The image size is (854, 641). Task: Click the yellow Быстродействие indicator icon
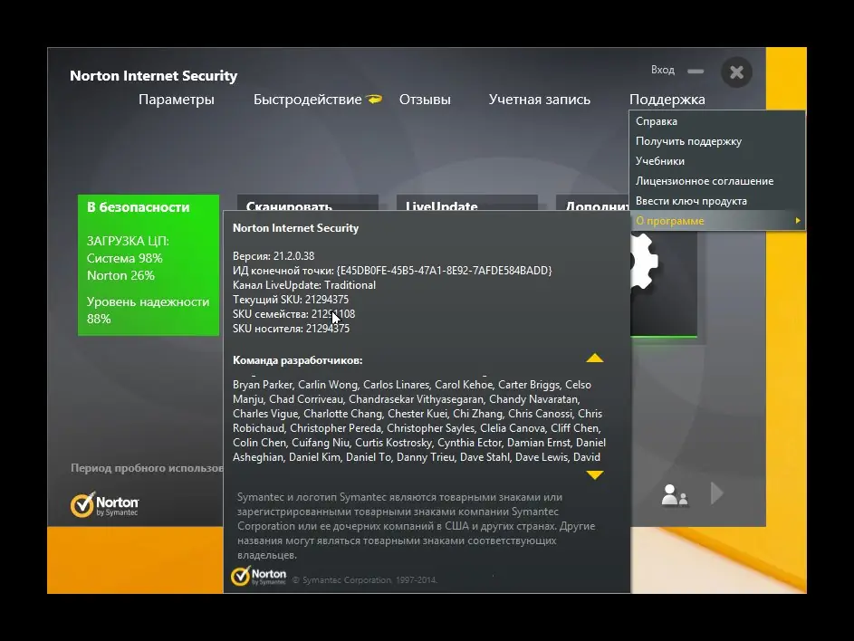point(374,99)
